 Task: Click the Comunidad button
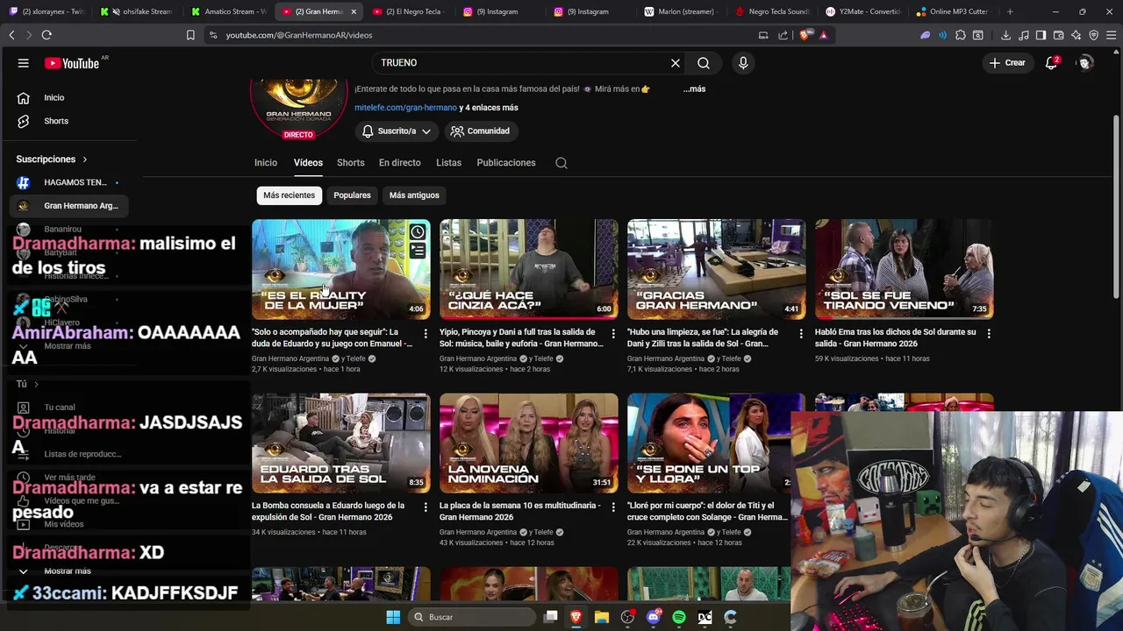click(480, 131)
